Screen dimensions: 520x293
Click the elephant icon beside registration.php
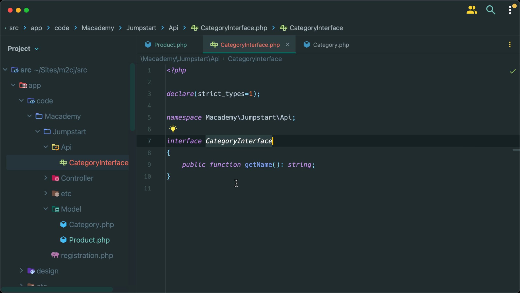pos(55,255)
